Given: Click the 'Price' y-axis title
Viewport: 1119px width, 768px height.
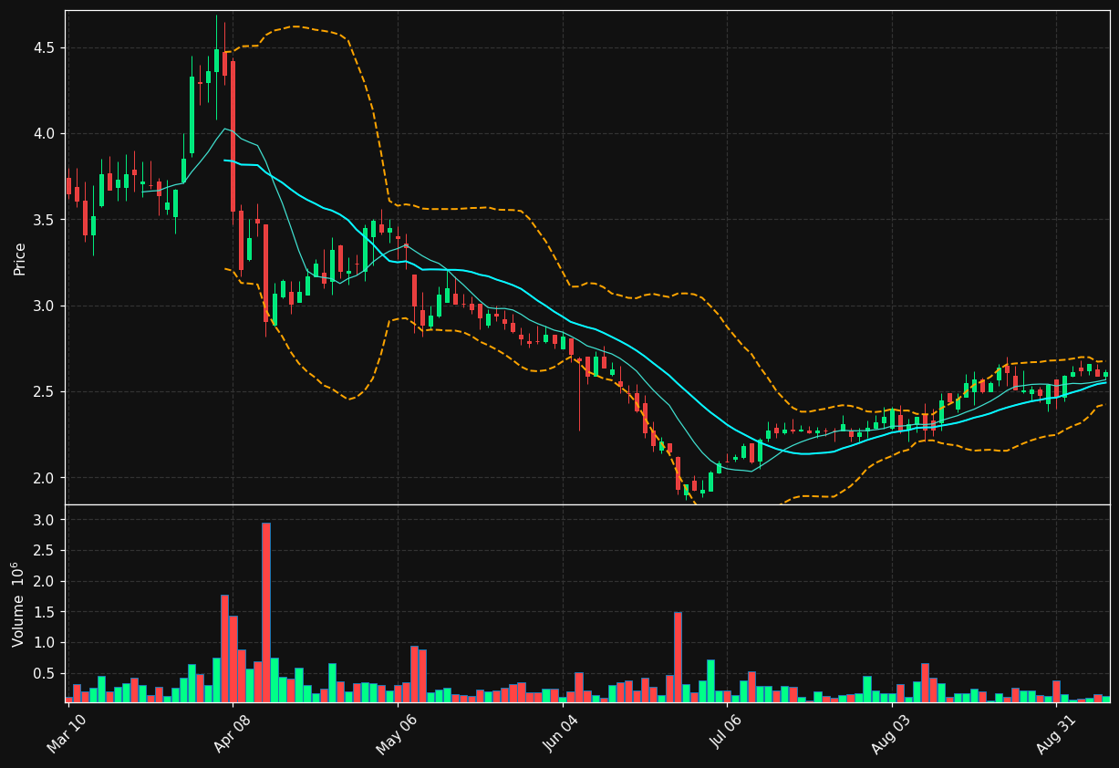Looking at the screenshot, I should 19,258.
